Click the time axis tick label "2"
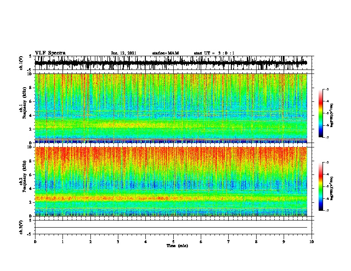This screenshot has height=271, width=351. (x=90, y=242)
